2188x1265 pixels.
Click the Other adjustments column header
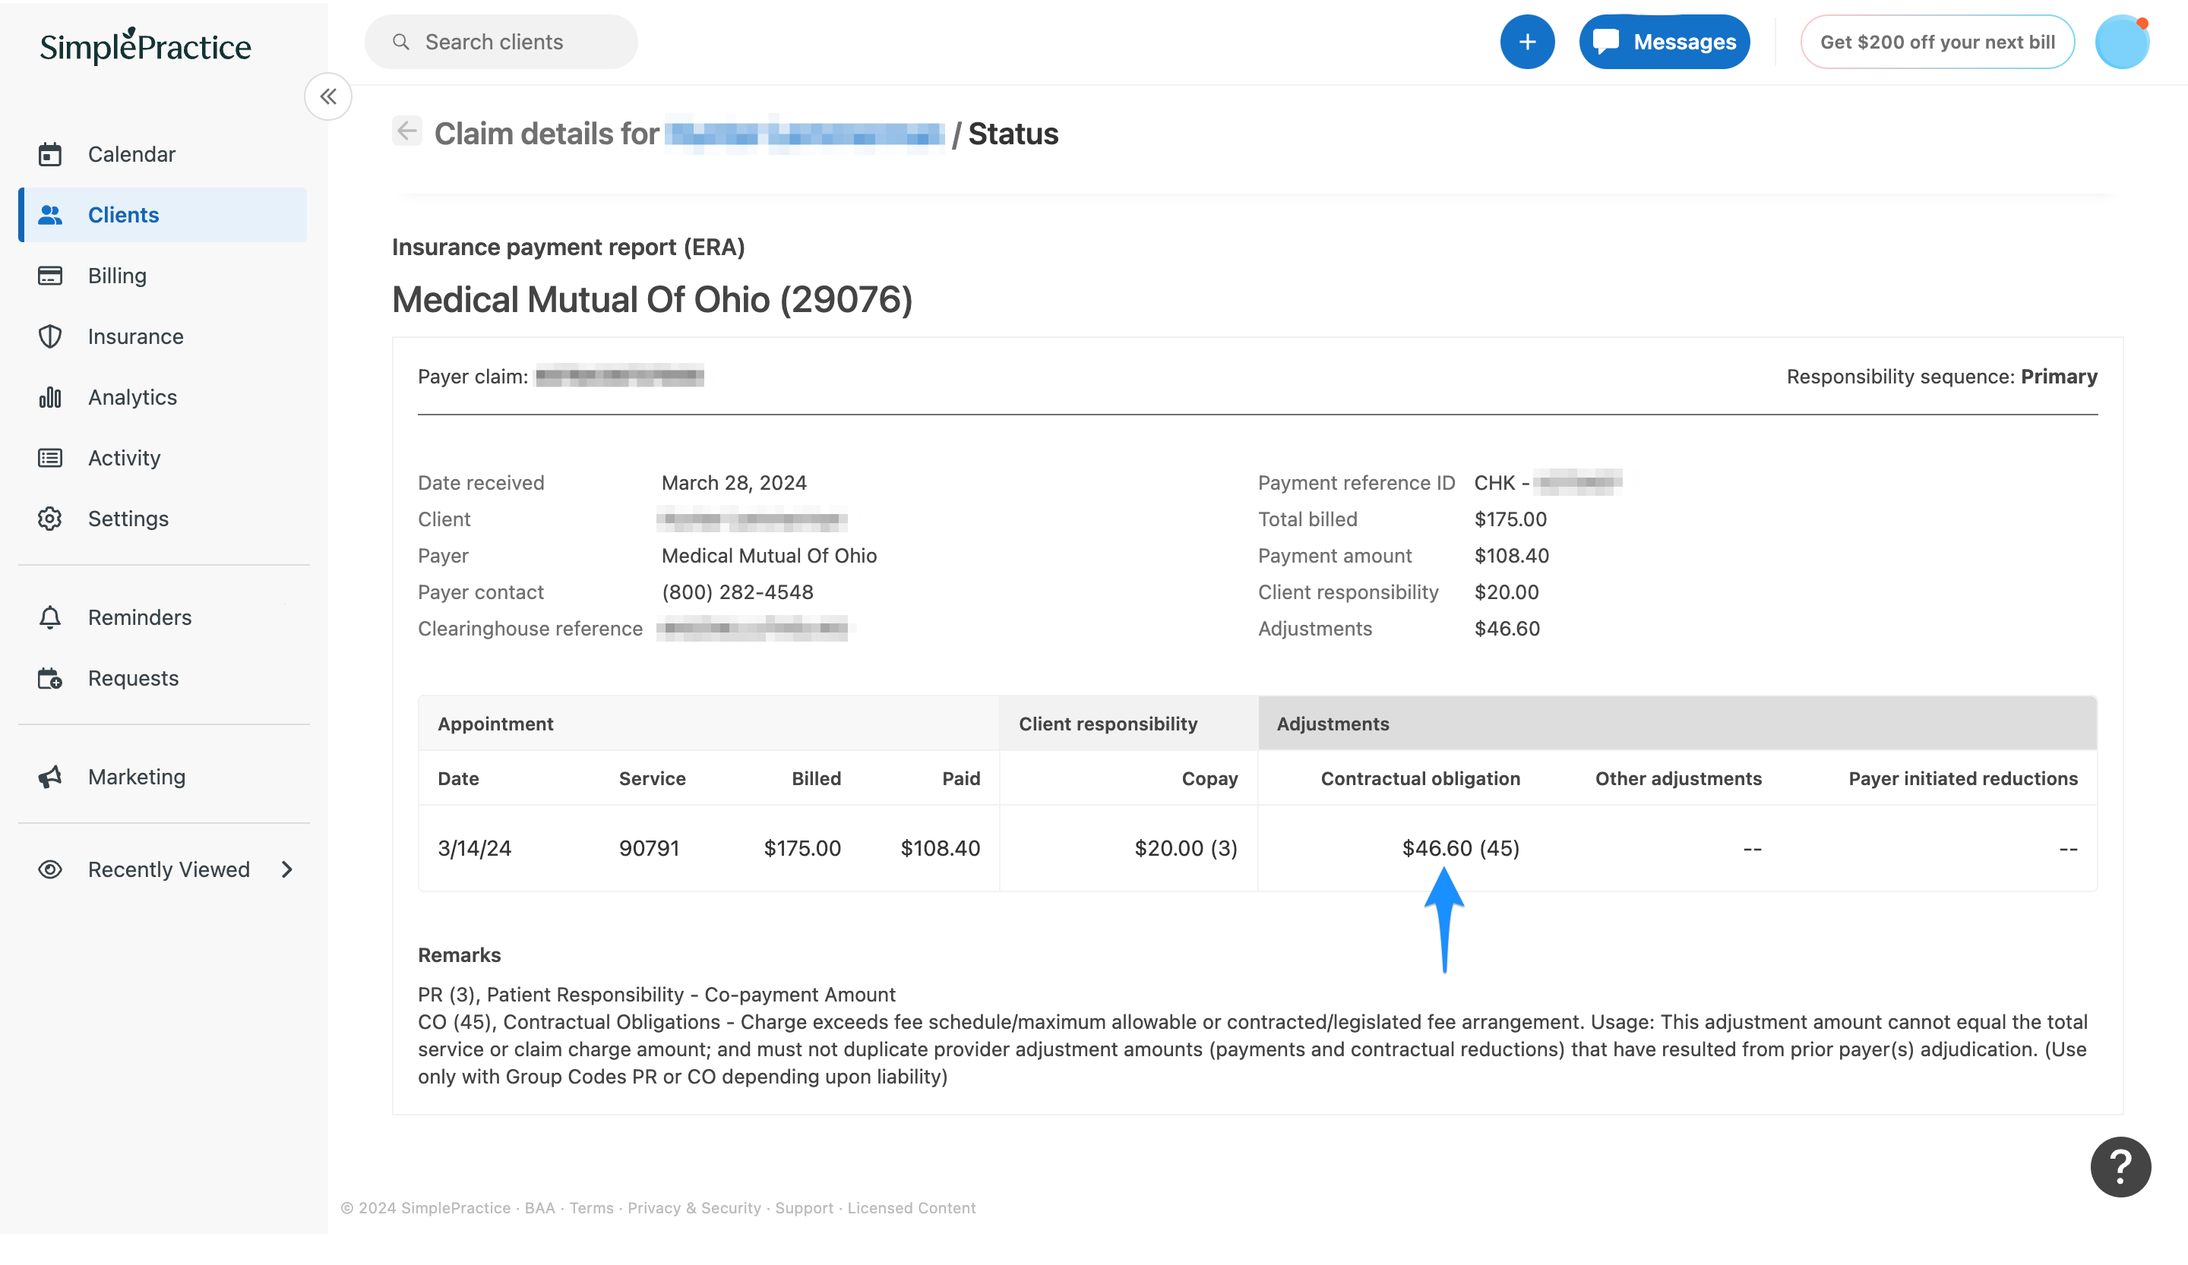1678,779
